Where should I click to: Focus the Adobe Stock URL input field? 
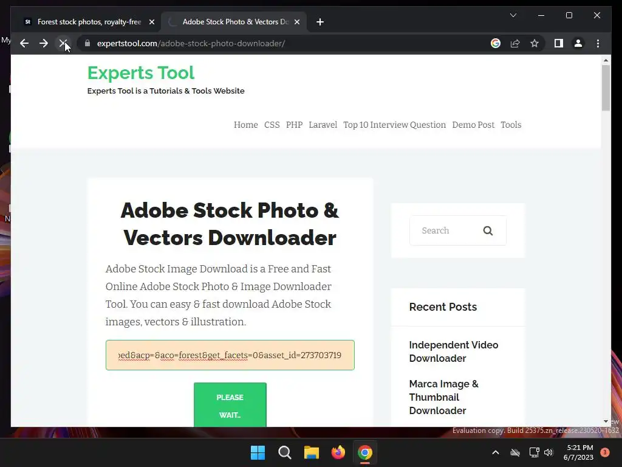click(230, 355)
